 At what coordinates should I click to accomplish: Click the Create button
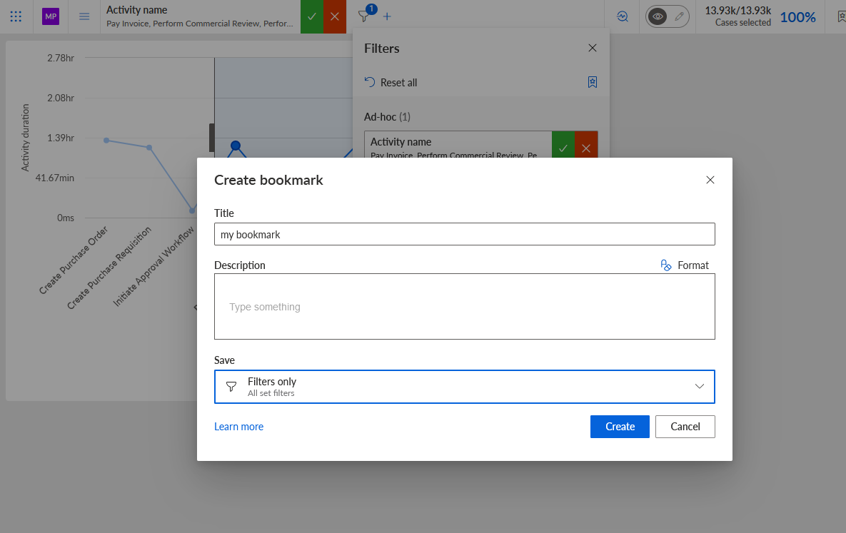tap(620, 427)
